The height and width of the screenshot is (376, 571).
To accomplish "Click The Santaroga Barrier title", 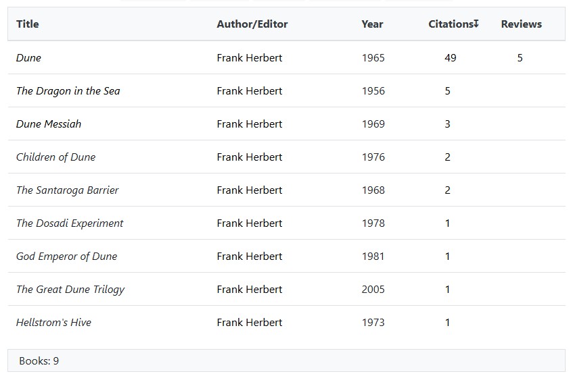I will click(x=68, y=190).
